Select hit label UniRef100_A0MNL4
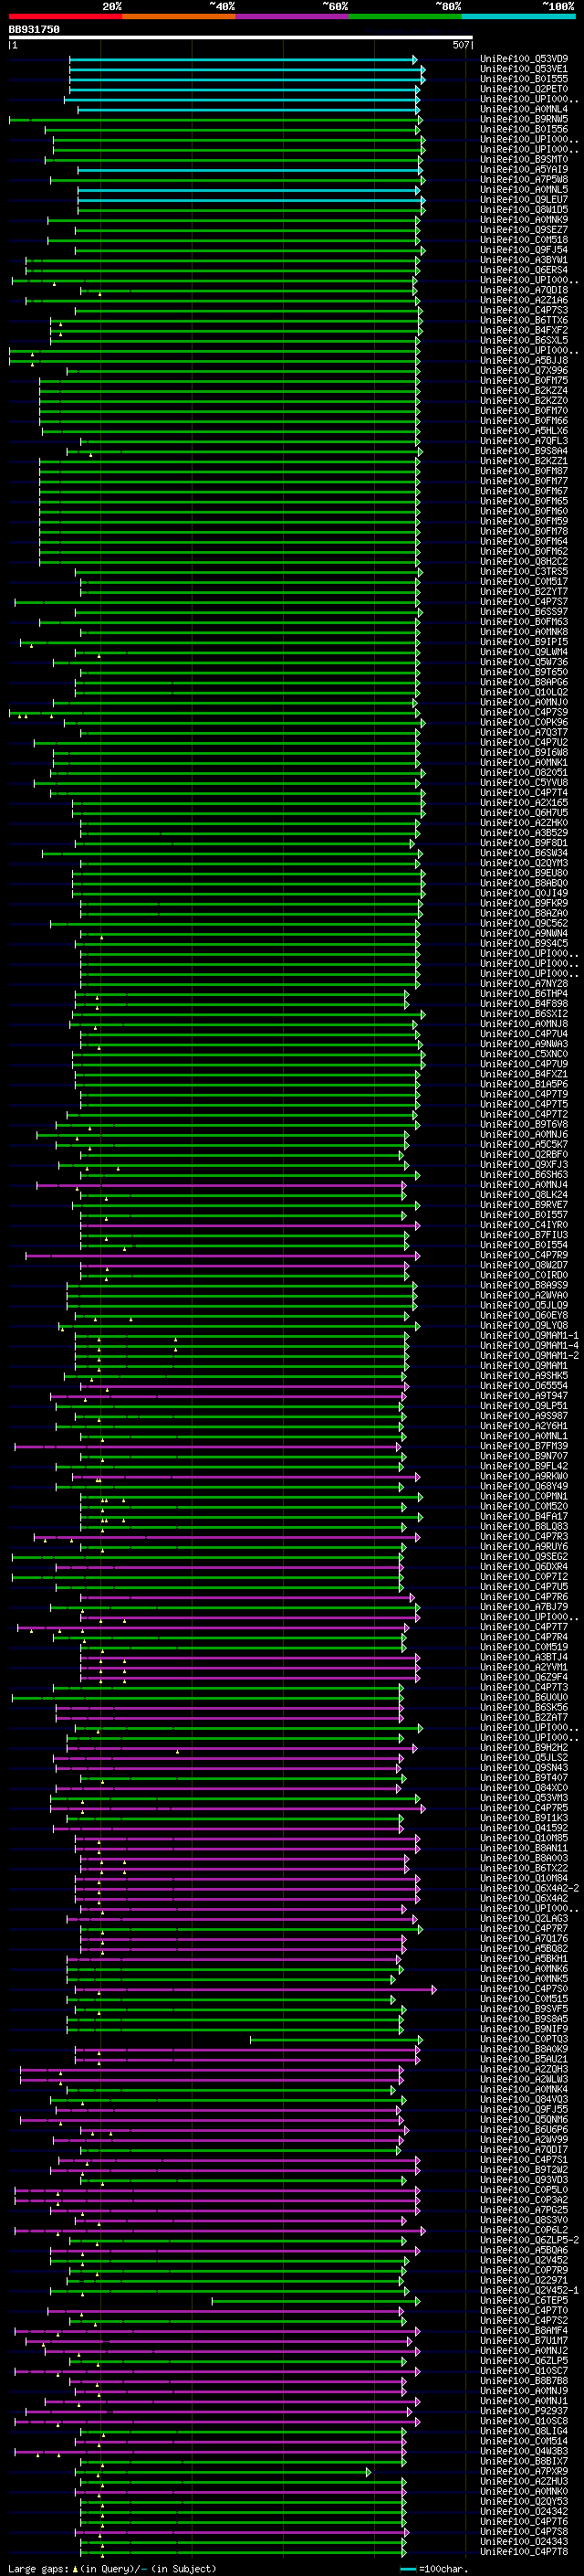Screen dimensions: 584x2576 coord(524,109)
